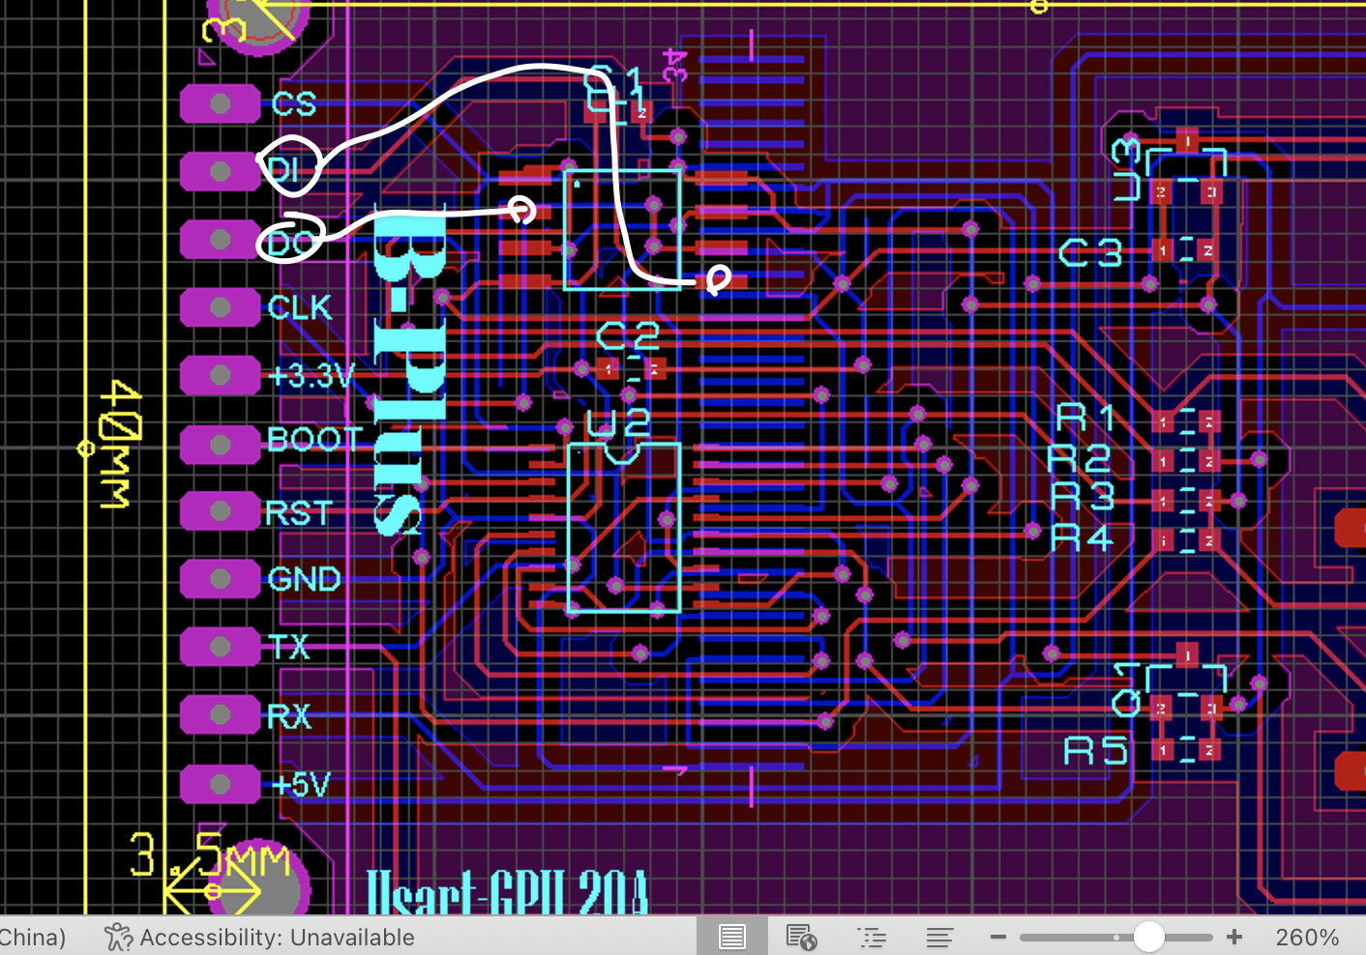Click the TX pin label text
Viewport: 1366px width, 955px height.
point(289,647)
